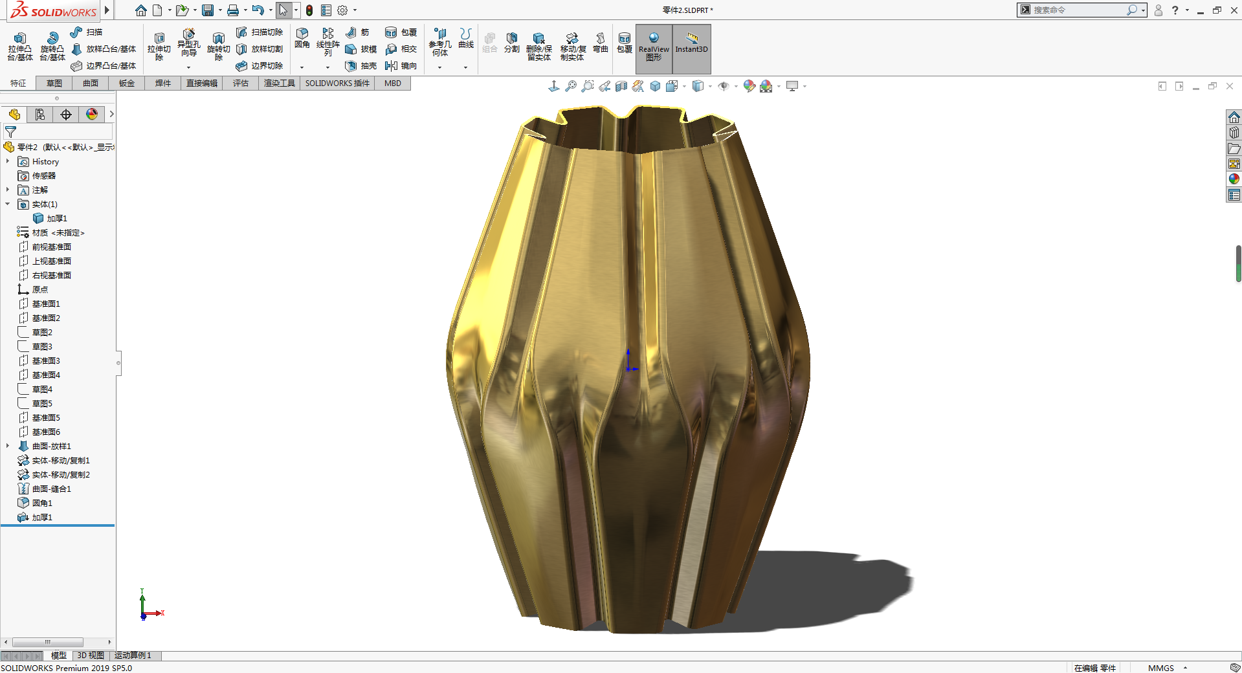
Task: Expand the History folder in tree
Action: tap(8, 161)
